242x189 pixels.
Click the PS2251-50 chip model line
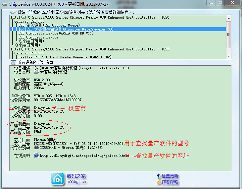[x=78, y=144]
